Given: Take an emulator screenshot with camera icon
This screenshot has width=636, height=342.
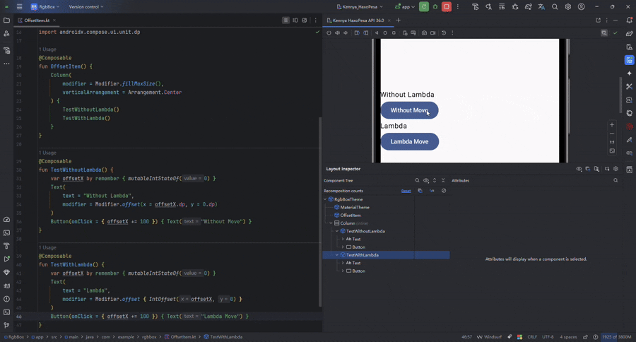Looking at the screenshot, I should (424, 33).
